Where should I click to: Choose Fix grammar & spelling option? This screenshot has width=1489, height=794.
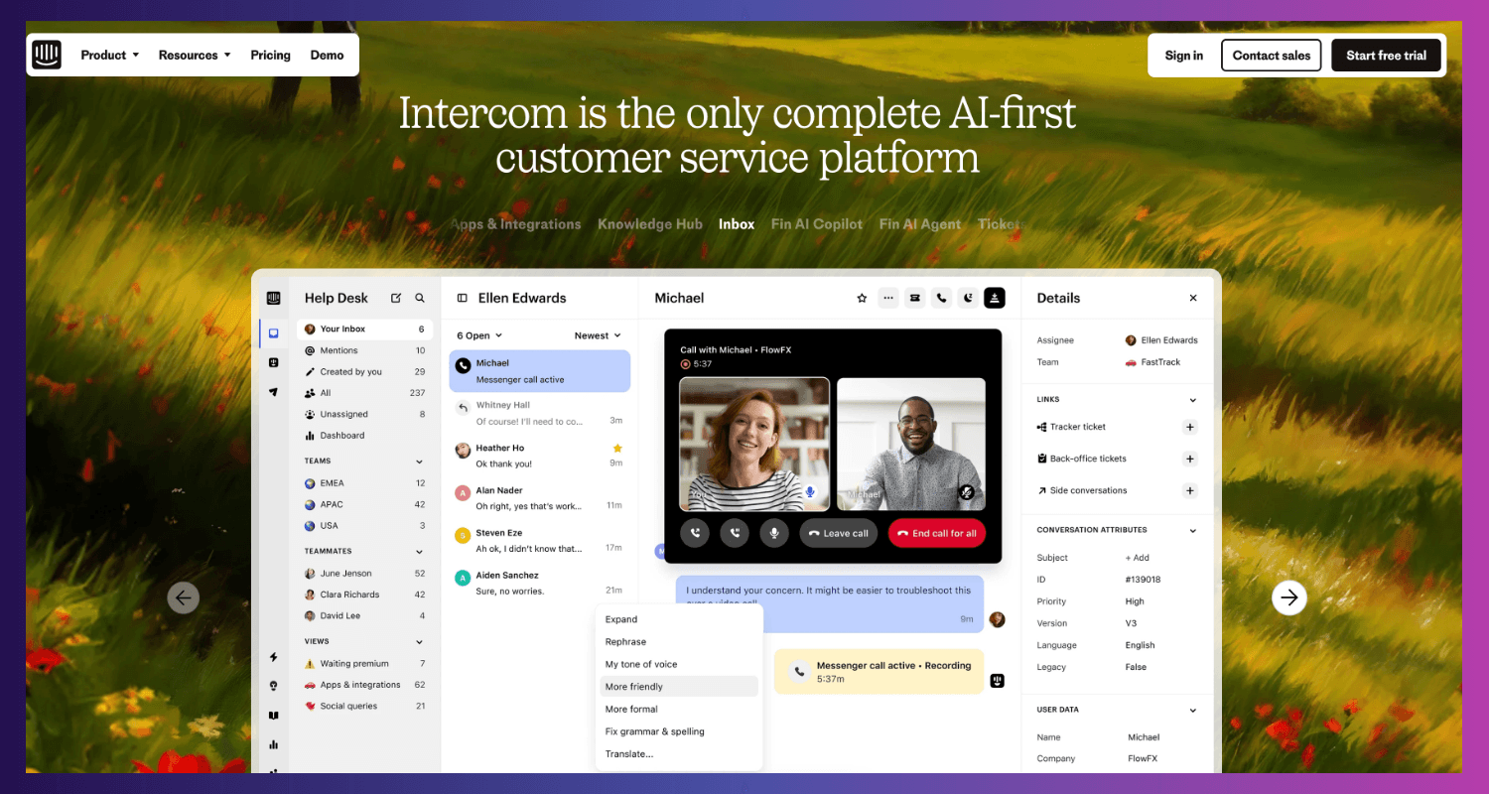click(x=679, y=731)
